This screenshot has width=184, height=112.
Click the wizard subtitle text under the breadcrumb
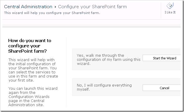pos(52,13)
